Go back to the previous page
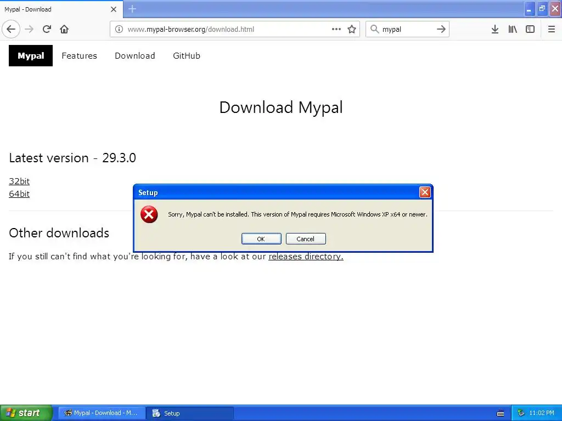 coord(11,29)
